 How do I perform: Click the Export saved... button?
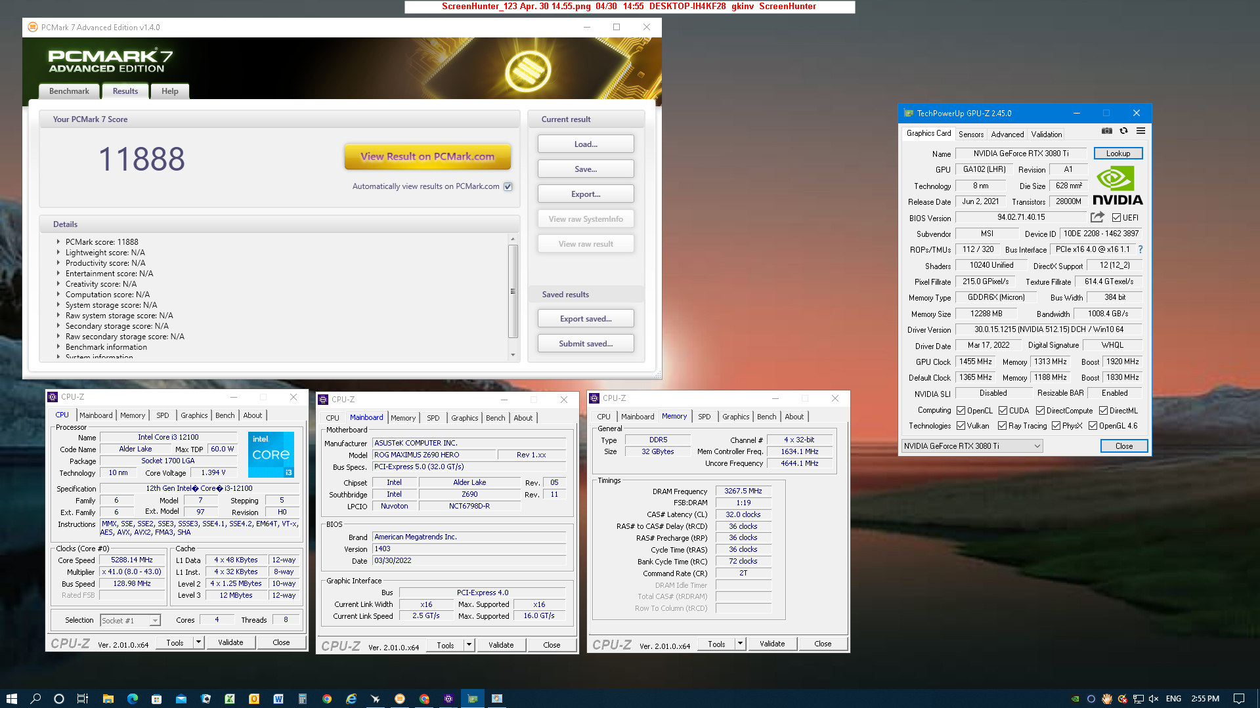pos(586,319)
